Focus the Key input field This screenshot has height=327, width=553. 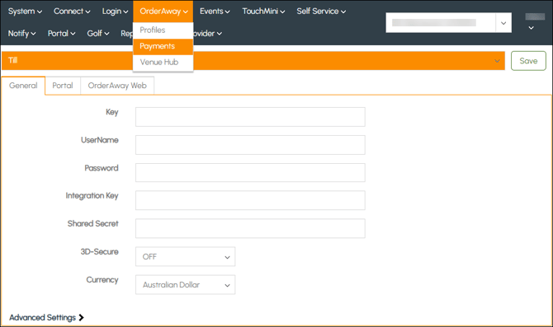pos(250,117)
